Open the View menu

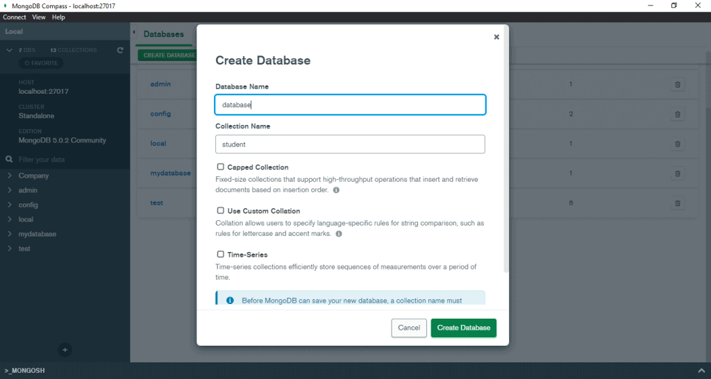(39, 17)
